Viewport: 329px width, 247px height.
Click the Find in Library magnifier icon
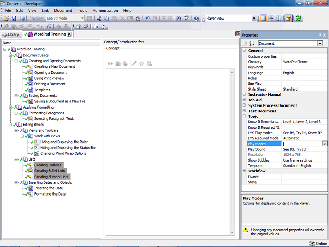(x=138, y=19)
